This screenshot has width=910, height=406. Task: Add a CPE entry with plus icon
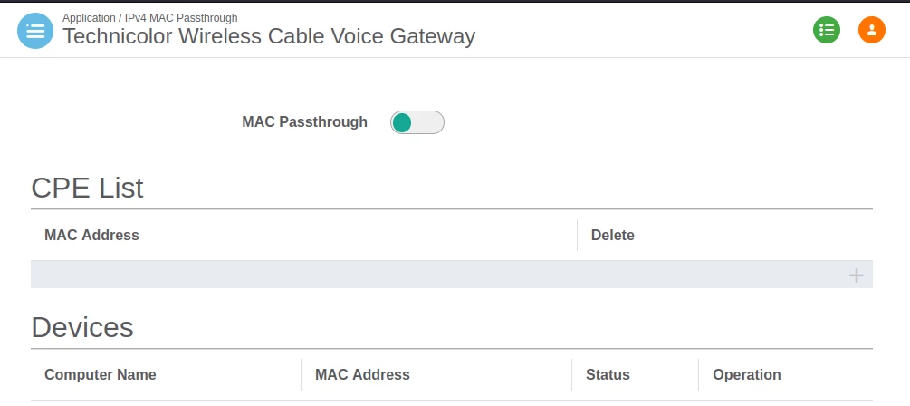(x=856, y=275)
